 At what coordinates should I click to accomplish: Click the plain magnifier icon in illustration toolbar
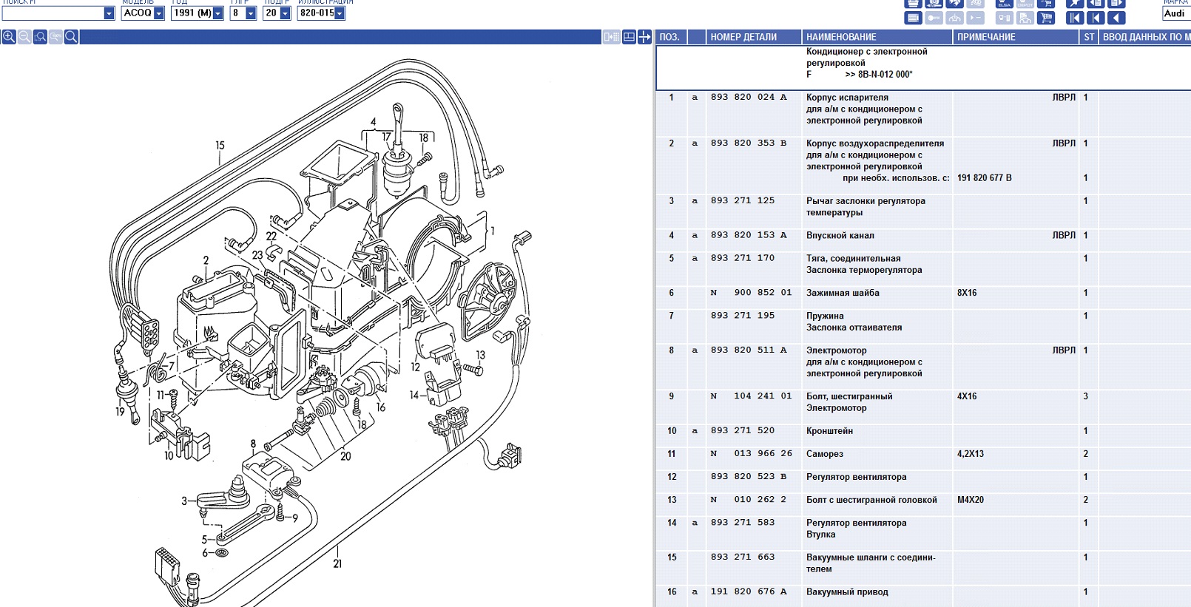[71, 37]
